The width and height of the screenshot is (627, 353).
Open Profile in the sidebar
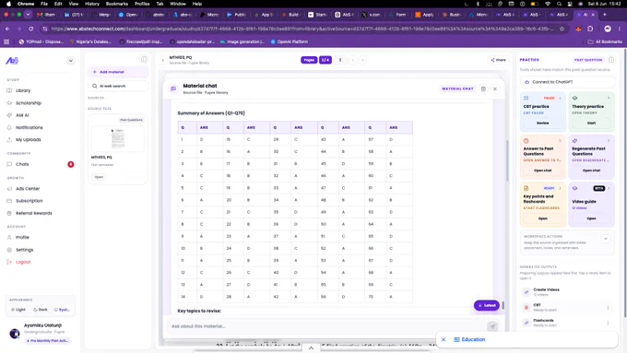22,238
